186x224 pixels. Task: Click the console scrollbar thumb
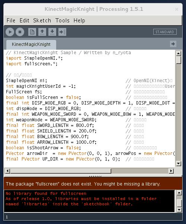tap(179, 203)
